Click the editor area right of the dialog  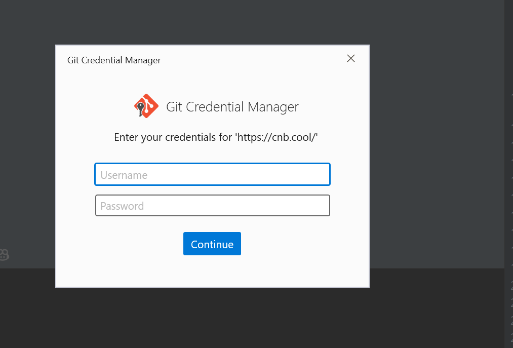point(436,152)
